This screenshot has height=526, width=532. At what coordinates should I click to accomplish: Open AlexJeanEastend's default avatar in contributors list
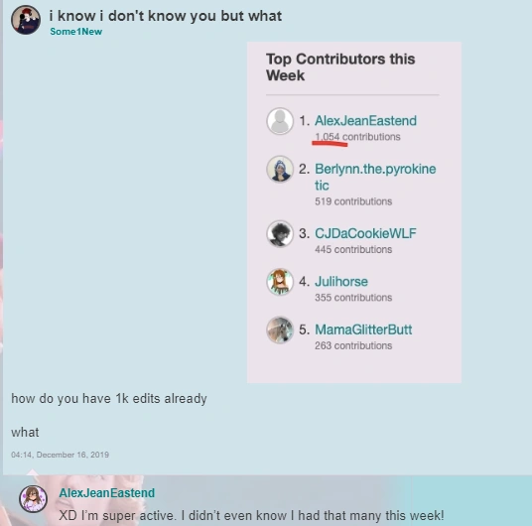(x=280, y=121)
